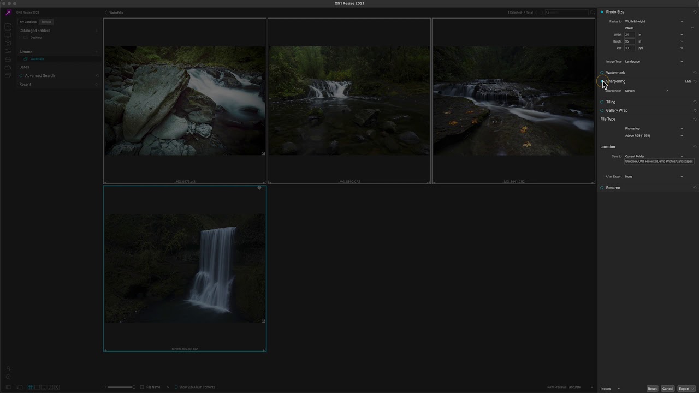Reset the Tiling section

pos(695,102)
